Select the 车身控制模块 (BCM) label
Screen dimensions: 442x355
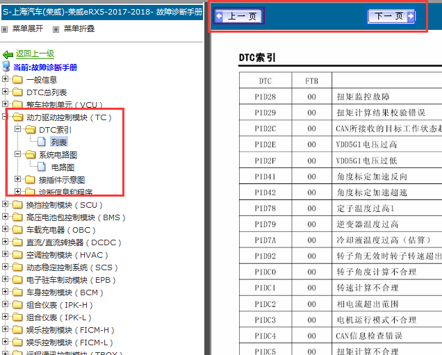coord(65,292)
